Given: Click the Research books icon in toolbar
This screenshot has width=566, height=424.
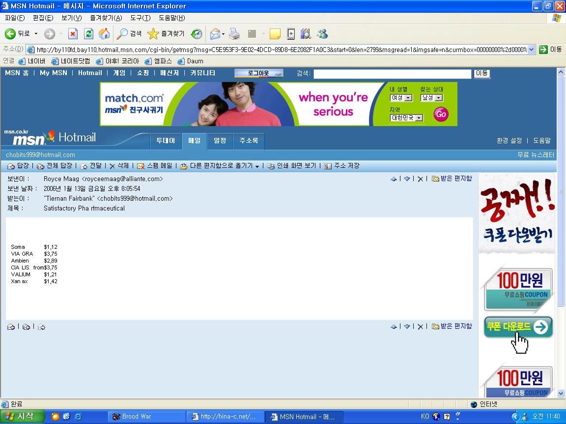Looking at the screenshot, I should tap(306, 34).
